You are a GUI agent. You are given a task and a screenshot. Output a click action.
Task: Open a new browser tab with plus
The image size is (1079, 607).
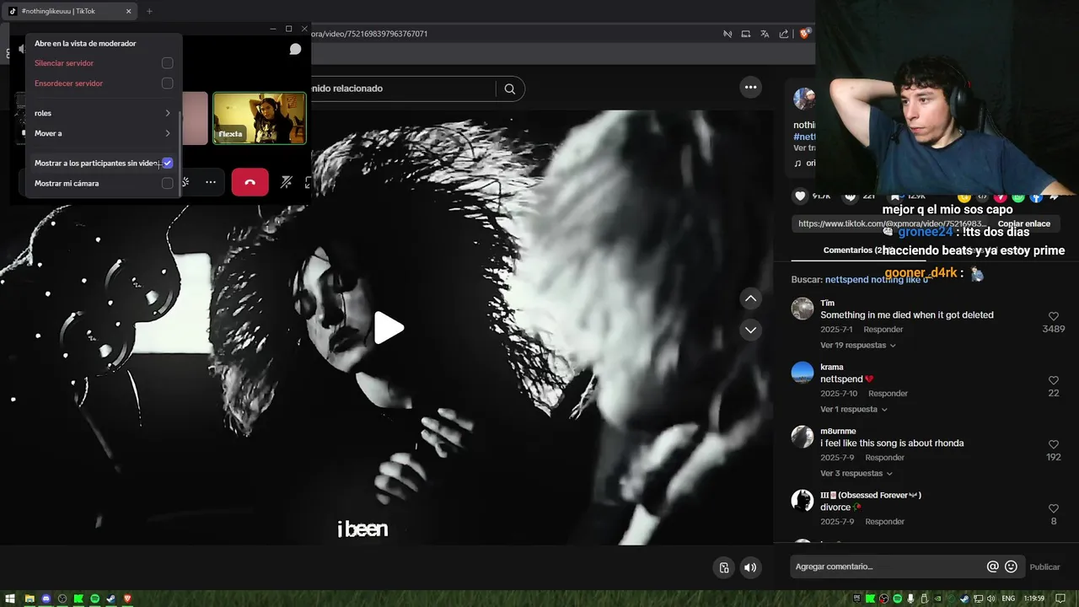[x=149, y=11]
